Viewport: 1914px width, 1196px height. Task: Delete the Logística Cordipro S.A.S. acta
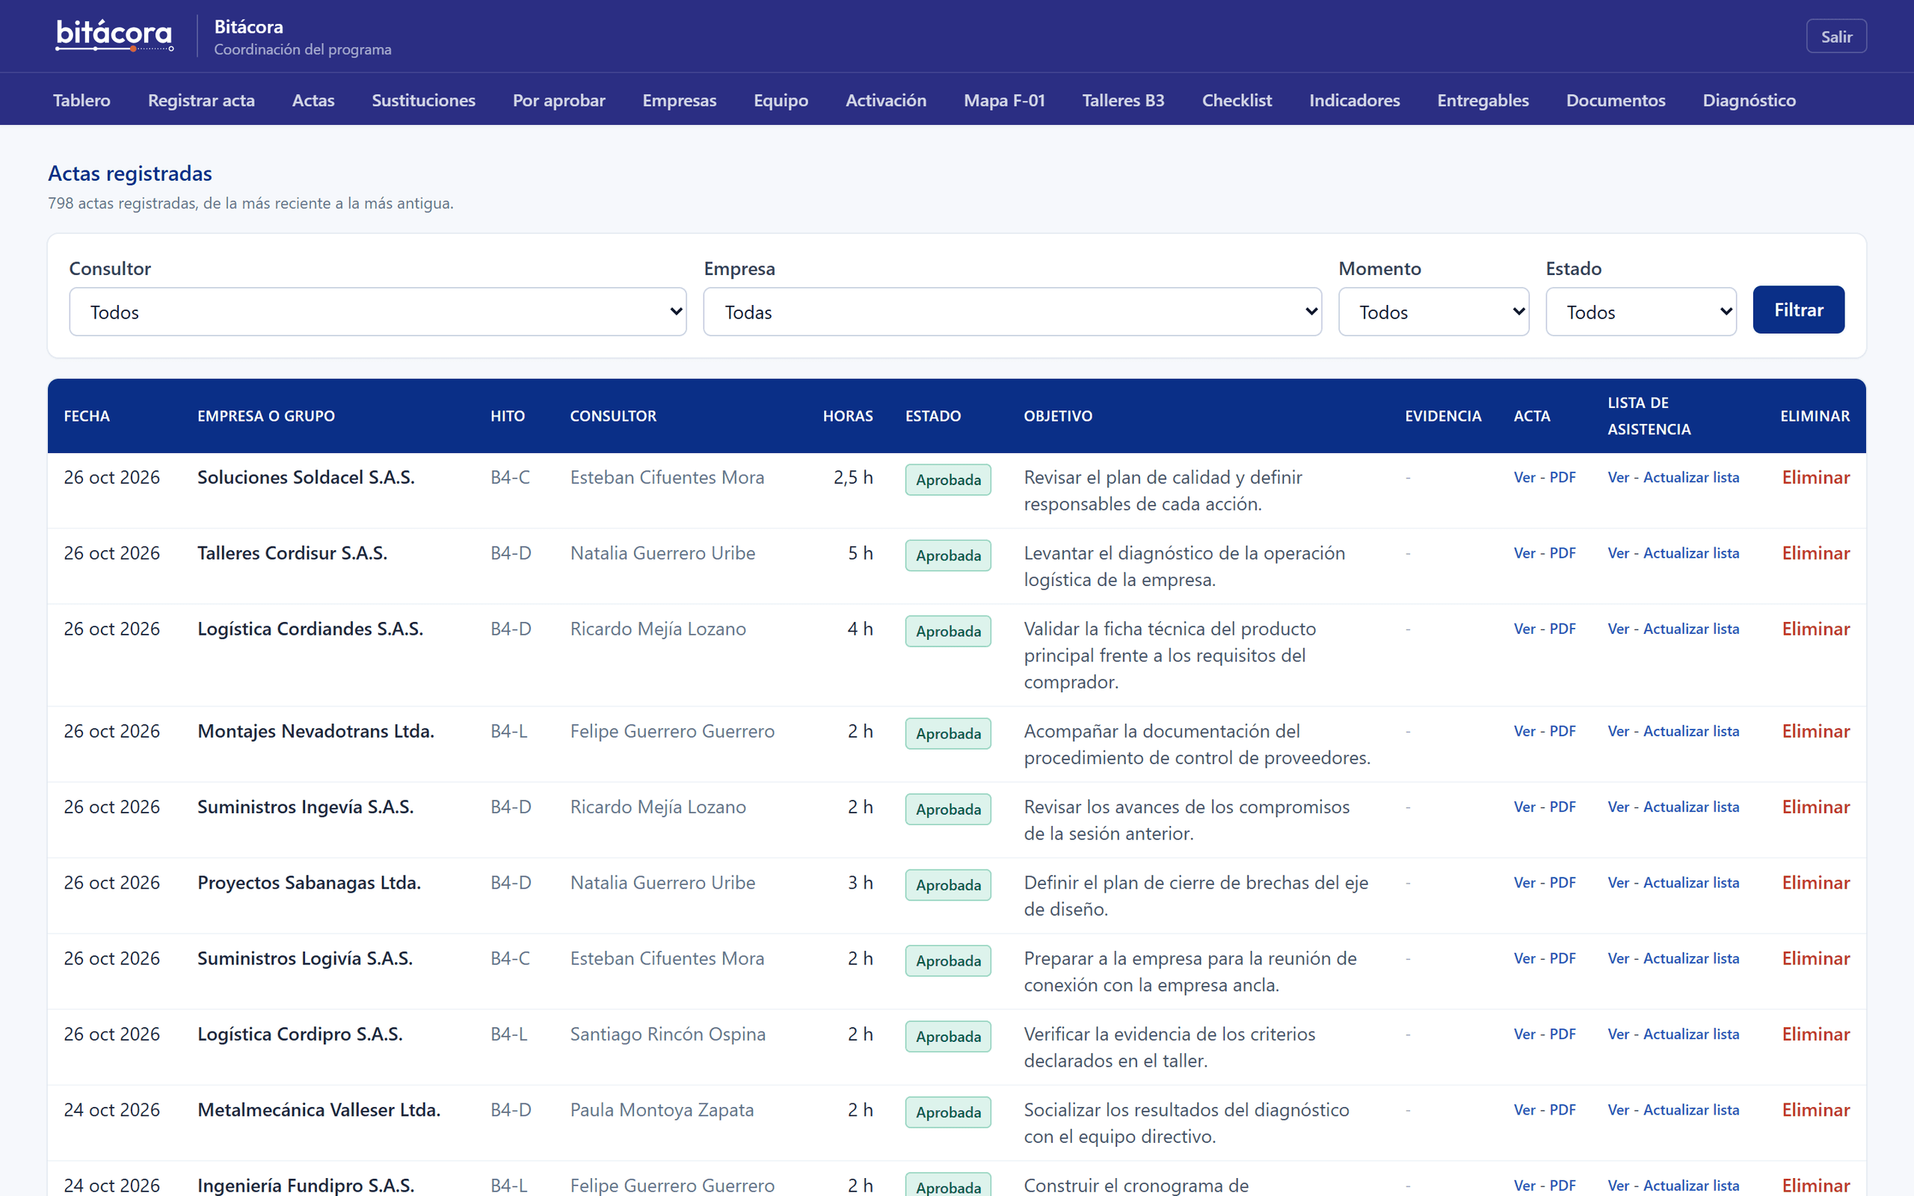point(1815,1035)
